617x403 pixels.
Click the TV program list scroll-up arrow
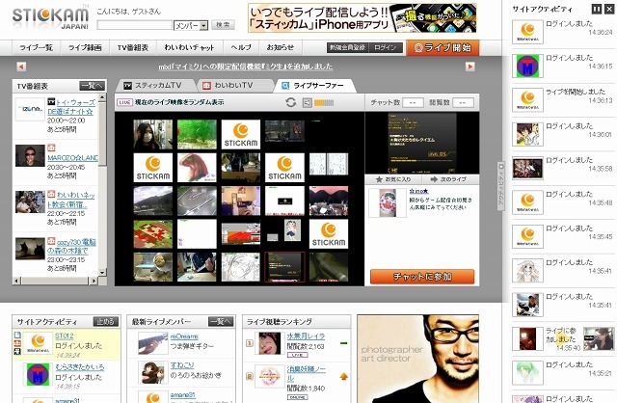coord(102,97)
